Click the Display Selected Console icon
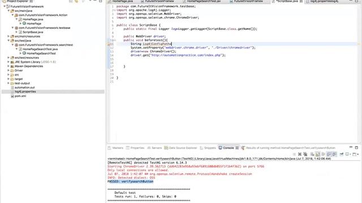Viewport: 362px width, 203px height. tap(347, 154)
